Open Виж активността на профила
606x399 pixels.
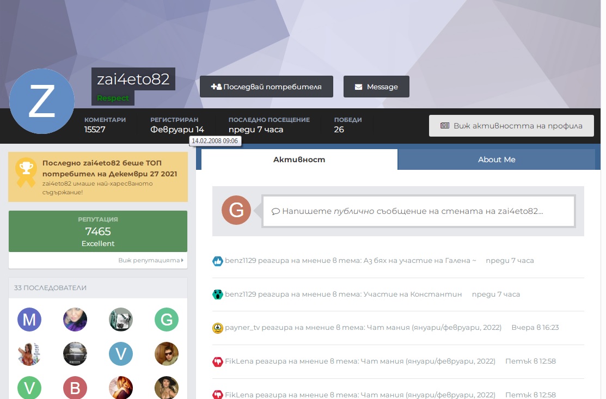pyautogui.click(x=511, y=126)
